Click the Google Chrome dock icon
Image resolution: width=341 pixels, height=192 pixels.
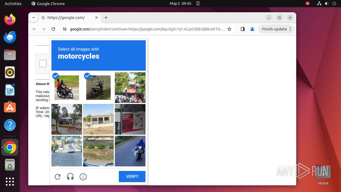point(10,147)
